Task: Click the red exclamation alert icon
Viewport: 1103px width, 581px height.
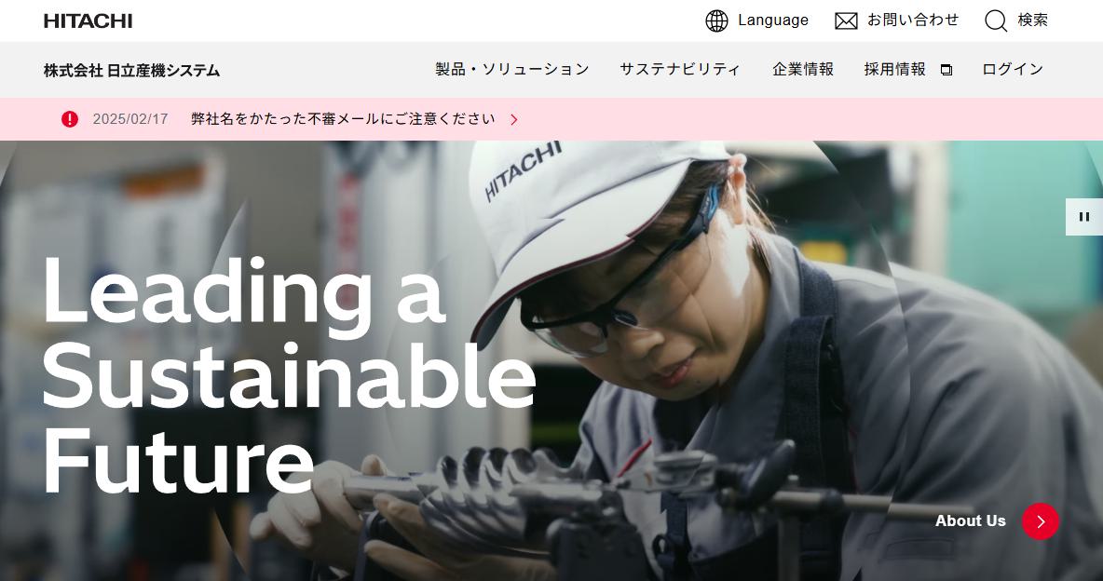Action: (70, 119)
